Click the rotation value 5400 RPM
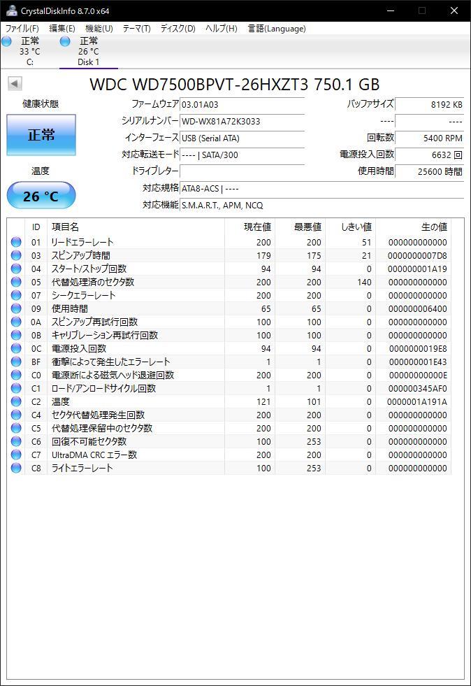Viewport: 471px width, 686px height. click(429, 138)
